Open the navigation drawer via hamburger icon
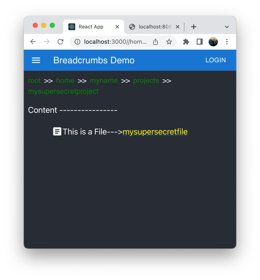The width and height of the screenshot is (260, 280). coord(36,60)
